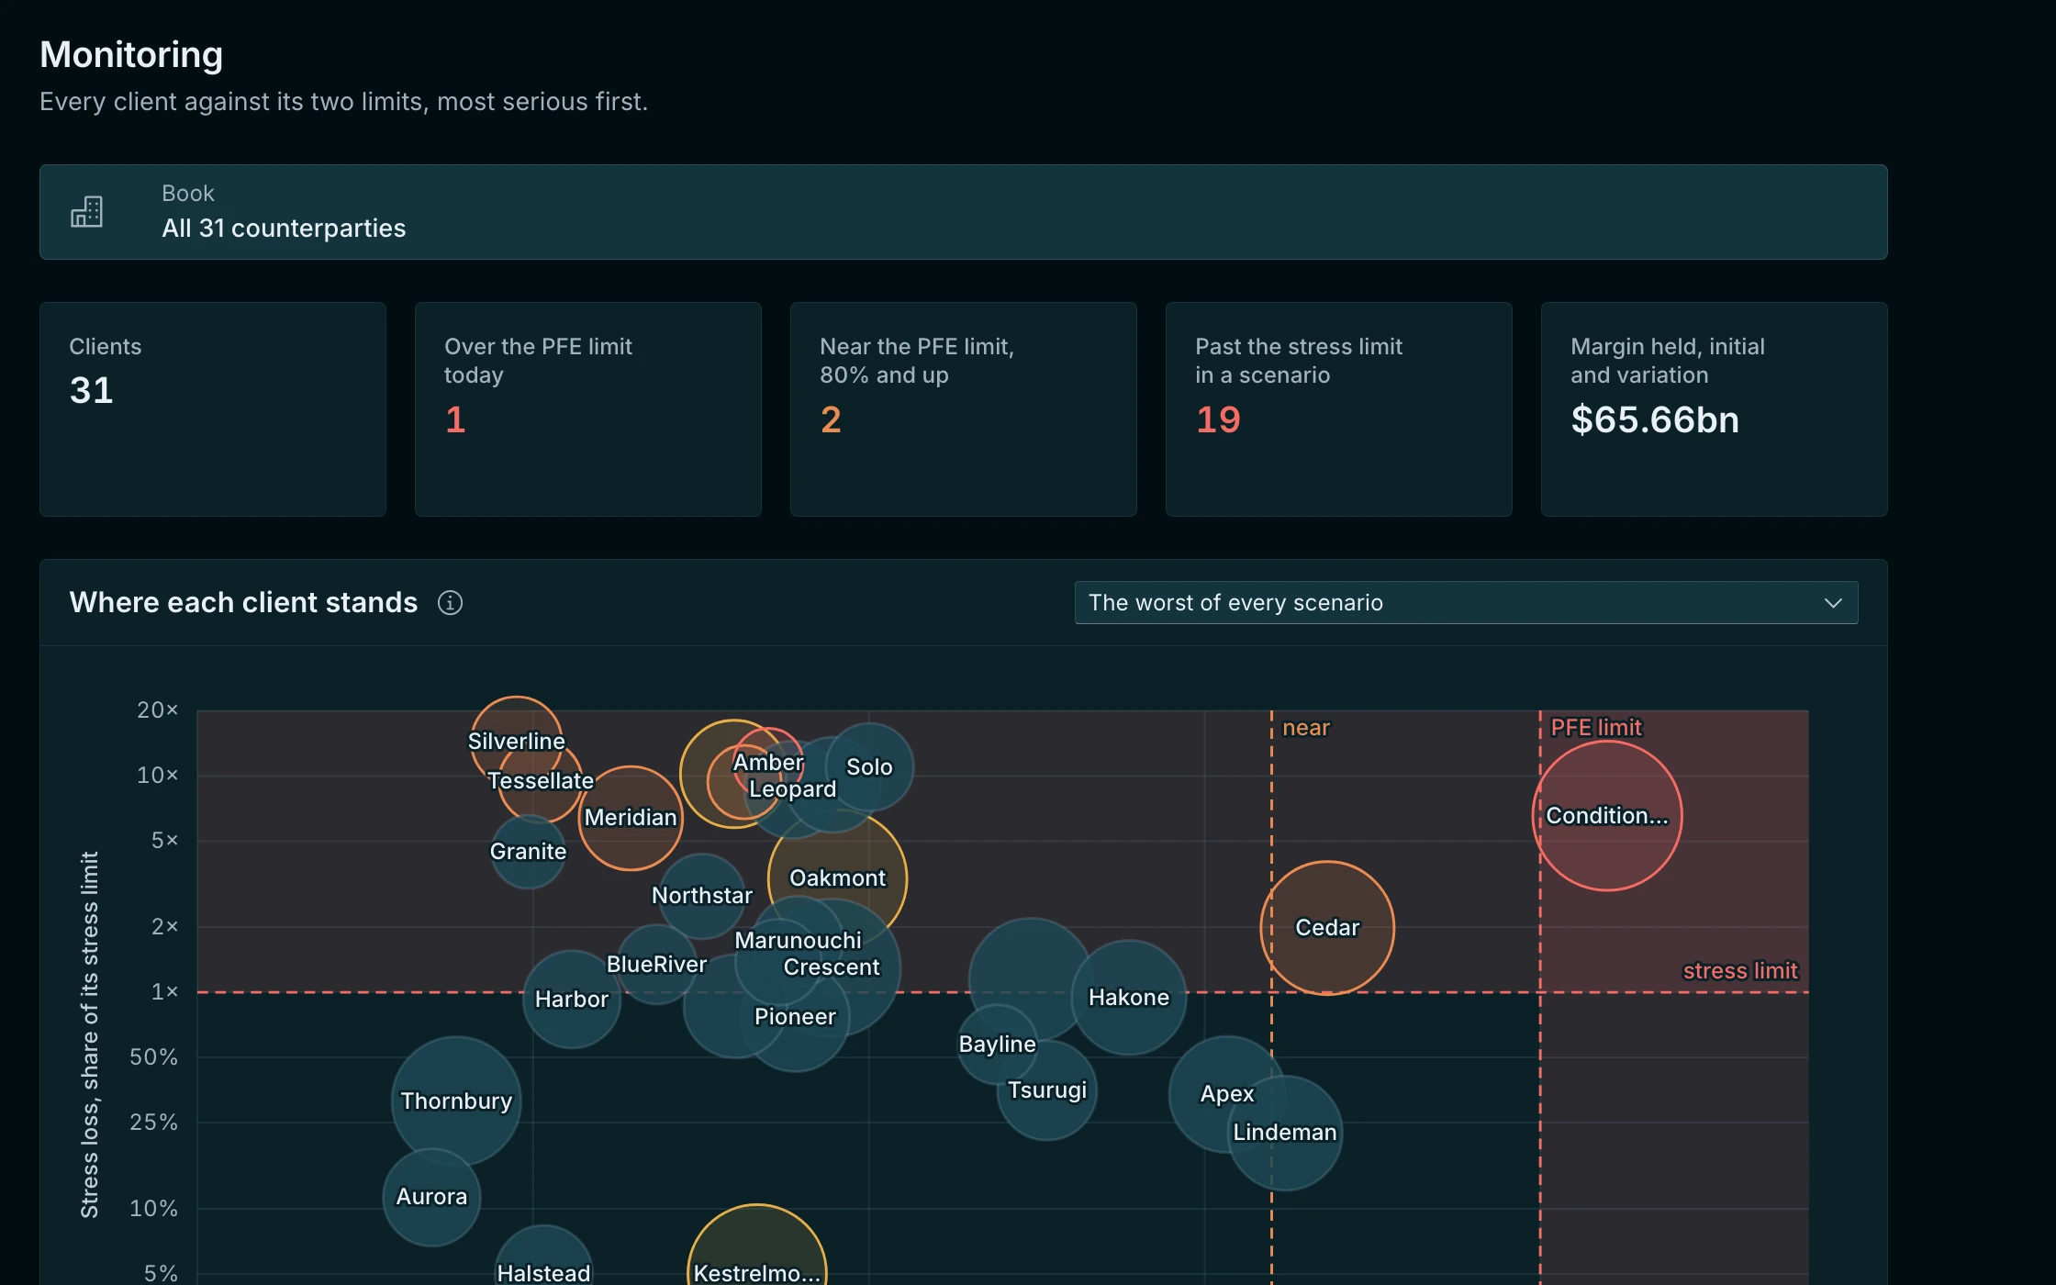This screenshot has height=1285, width=2056.
Task: Select the Harbor client bubble
Action: [x=572, y=1000]
